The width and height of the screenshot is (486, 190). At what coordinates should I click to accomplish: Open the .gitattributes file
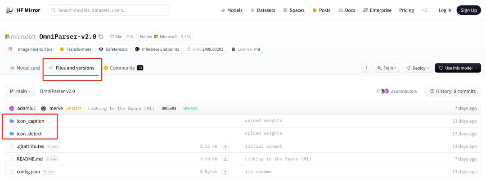point(31,146)
